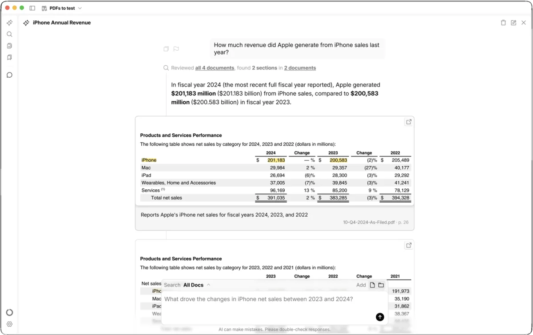533x335 pixels.
Task: Click the "iPhone Annual Revenue" chat title
Action: 62,23
